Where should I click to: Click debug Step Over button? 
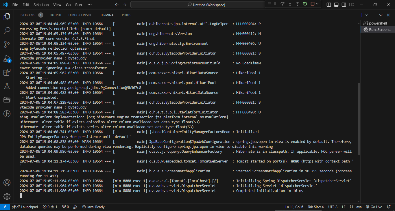283,4
